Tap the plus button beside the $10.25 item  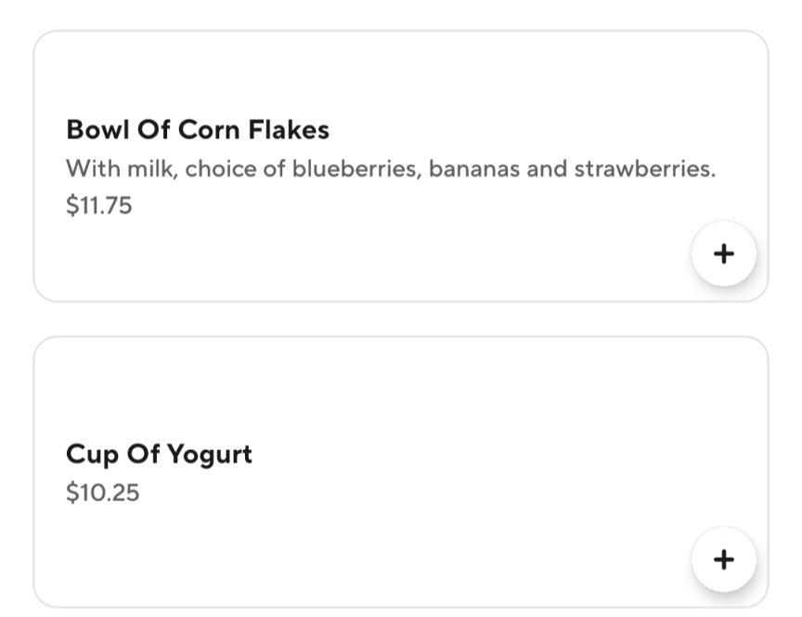(723, 559)
